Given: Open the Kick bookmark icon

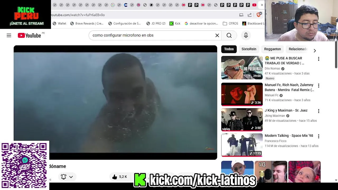Looking at the screenshot, I should click(175, 23).
